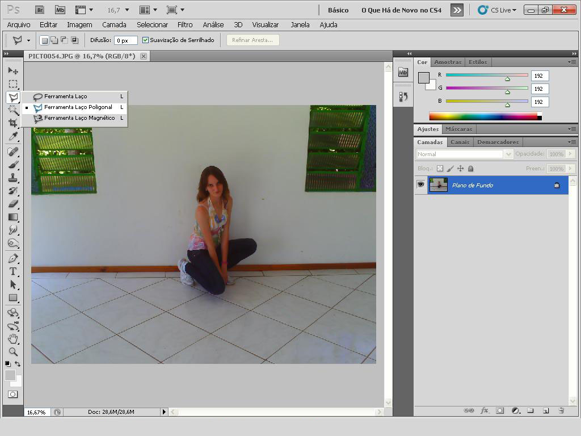Open the Filtro menu
Image resolution: width=581 pixels, height=436 pixels.
click(185, 25)
